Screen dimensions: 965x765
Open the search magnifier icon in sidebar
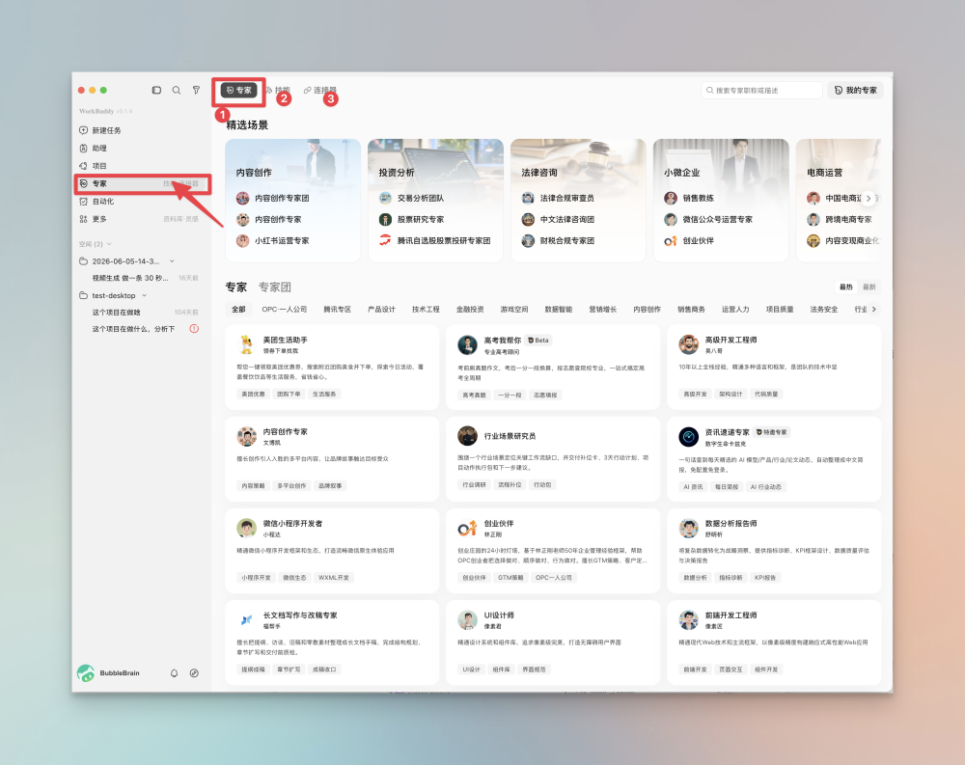pos(176,90)
